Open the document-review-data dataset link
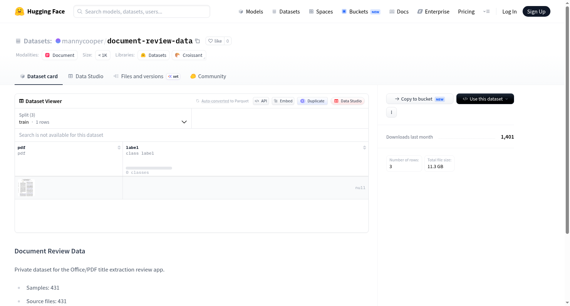The image size is (570, 306). coord(150,41)
